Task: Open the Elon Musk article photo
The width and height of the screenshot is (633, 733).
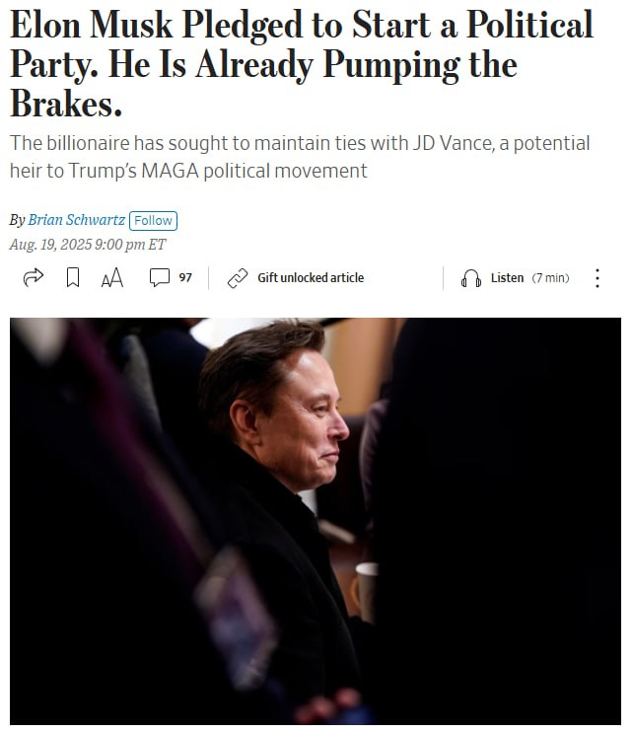Action: [316, 521]
